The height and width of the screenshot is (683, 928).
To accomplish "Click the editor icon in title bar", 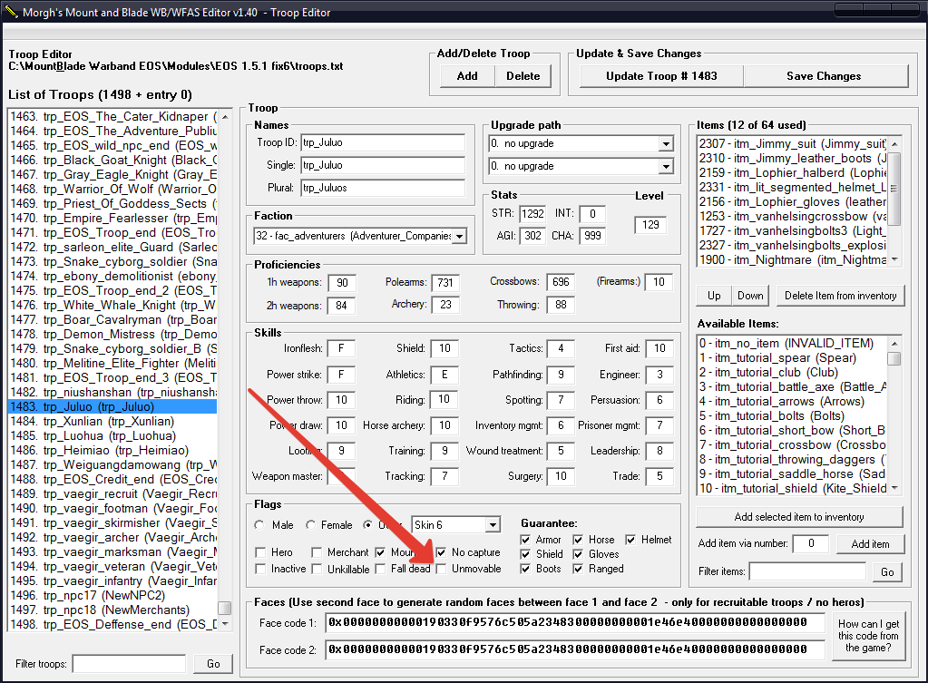I will click(11, 11).
